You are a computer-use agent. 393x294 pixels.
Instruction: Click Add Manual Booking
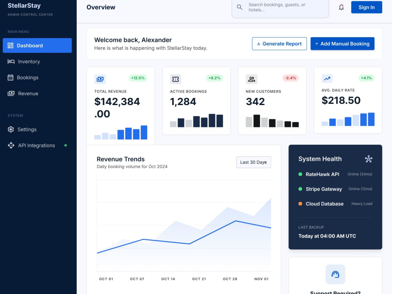[x=342, y=44]
